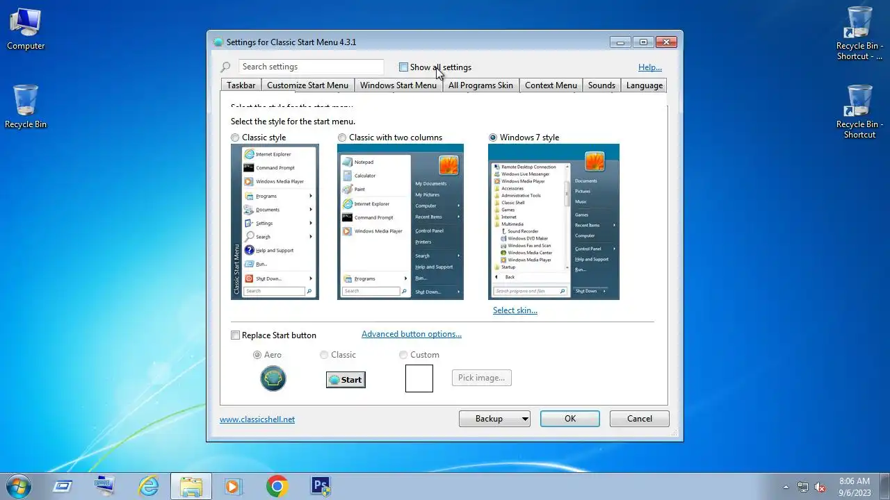Click the muted volume tray icon

(x=820, y=487)
